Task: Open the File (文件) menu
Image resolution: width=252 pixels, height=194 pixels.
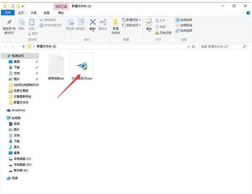Action: pyautogui.click(x=8, y=13)
